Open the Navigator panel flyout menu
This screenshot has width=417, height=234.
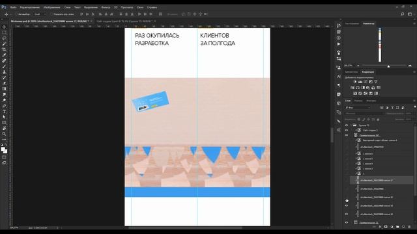pyautogui.click(x=414, y=23)
